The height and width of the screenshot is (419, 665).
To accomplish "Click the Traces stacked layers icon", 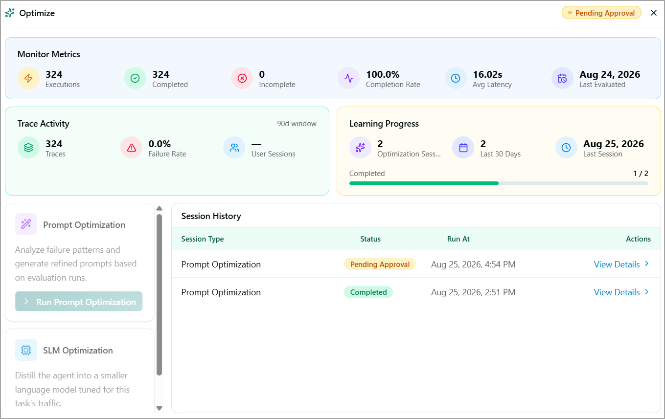I will 28,148.
